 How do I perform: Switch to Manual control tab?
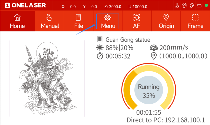tap(50, 21)
